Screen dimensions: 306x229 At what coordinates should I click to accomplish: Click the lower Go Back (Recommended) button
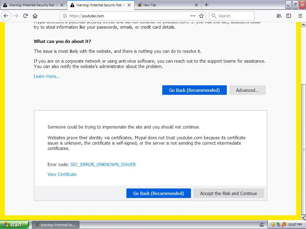[x=158, y=193]
